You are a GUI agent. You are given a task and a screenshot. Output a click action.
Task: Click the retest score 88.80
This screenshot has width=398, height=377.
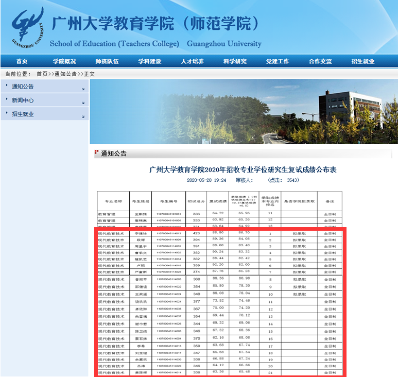click(218, 232)
